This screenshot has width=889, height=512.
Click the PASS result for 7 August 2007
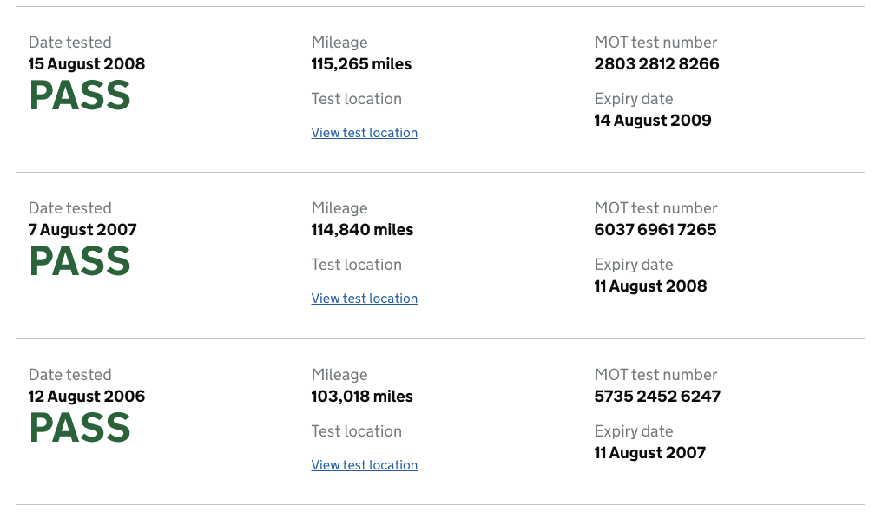tap(80, 261)
